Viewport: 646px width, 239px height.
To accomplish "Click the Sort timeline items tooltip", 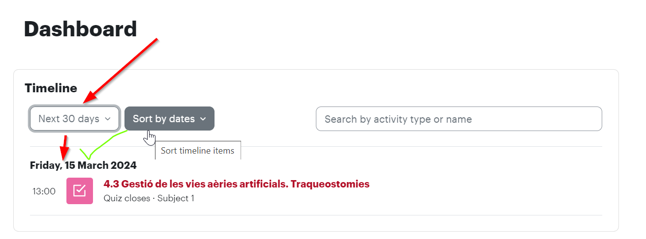I will [198, 151].
